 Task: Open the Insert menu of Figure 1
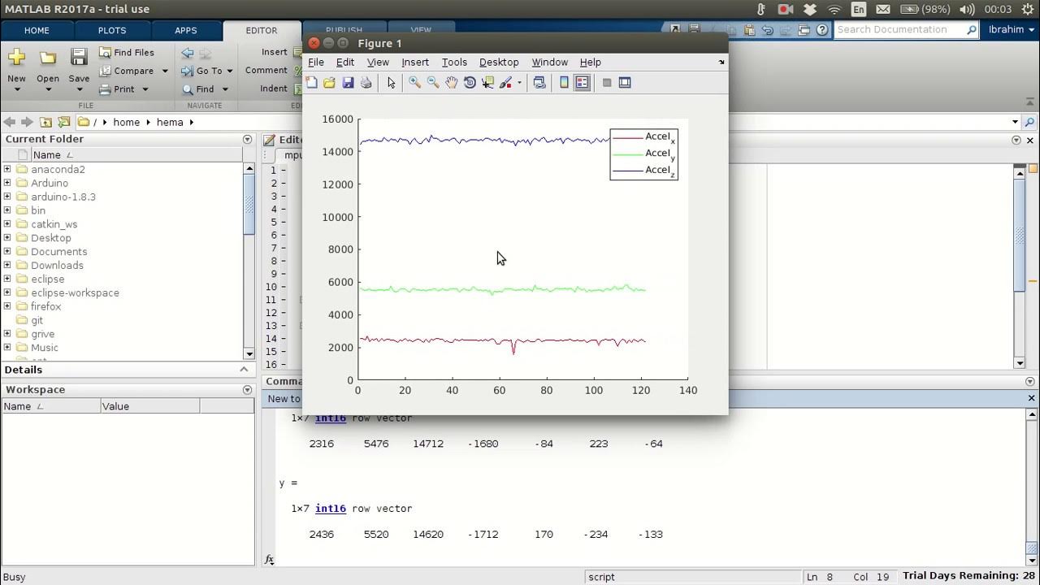click(415, 62)
